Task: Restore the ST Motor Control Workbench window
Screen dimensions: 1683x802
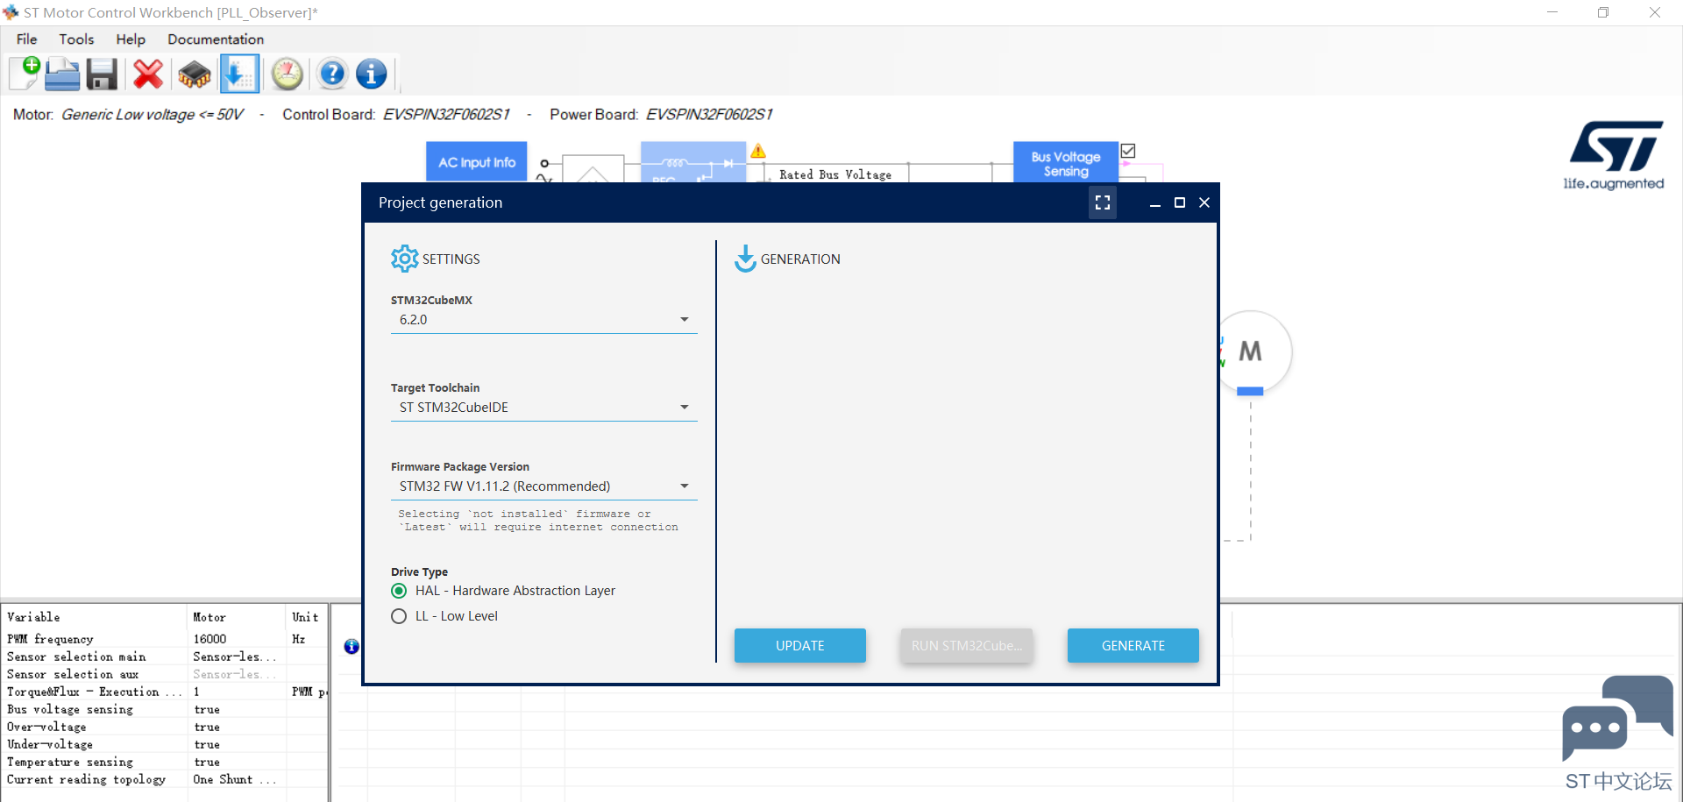Action: (1603, 12)
